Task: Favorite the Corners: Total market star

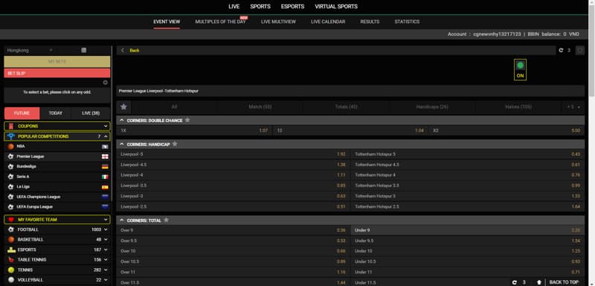Action: pos(166,220)
